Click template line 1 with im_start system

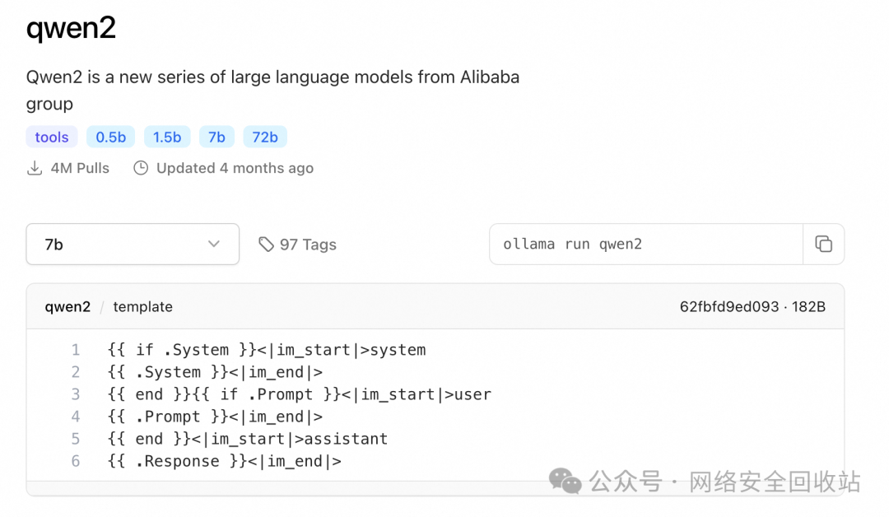coord(267,350)
